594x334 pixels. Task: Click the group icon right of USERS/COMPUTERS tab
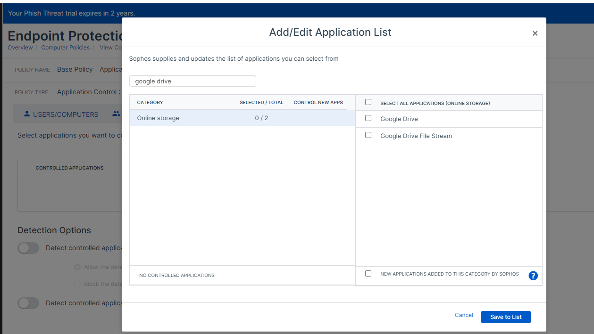click(116, 114)
